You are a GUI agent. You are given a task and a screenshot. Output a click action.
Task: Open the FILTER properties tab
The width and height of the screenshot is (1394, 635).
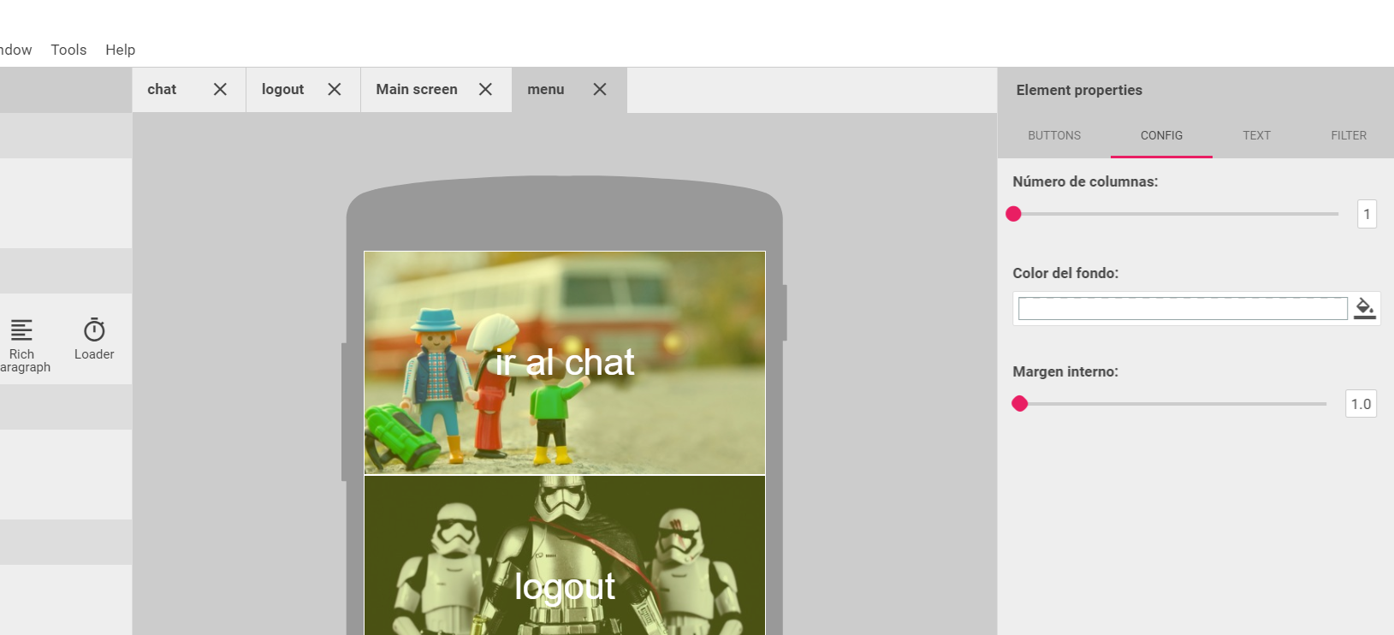tap(1349, 135)
